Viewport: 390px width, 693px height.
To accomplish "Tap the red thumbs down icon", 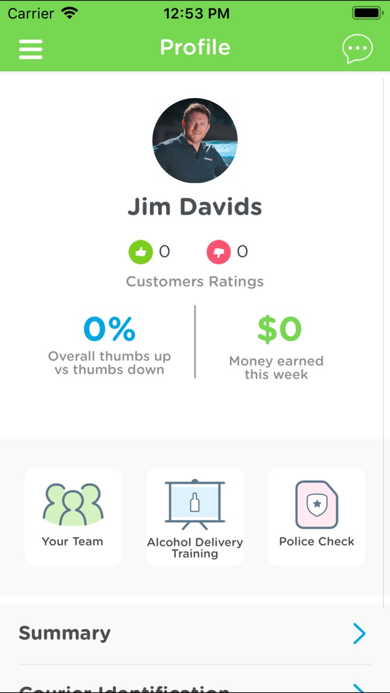I will pyautogui.click(x=219, y=252).
